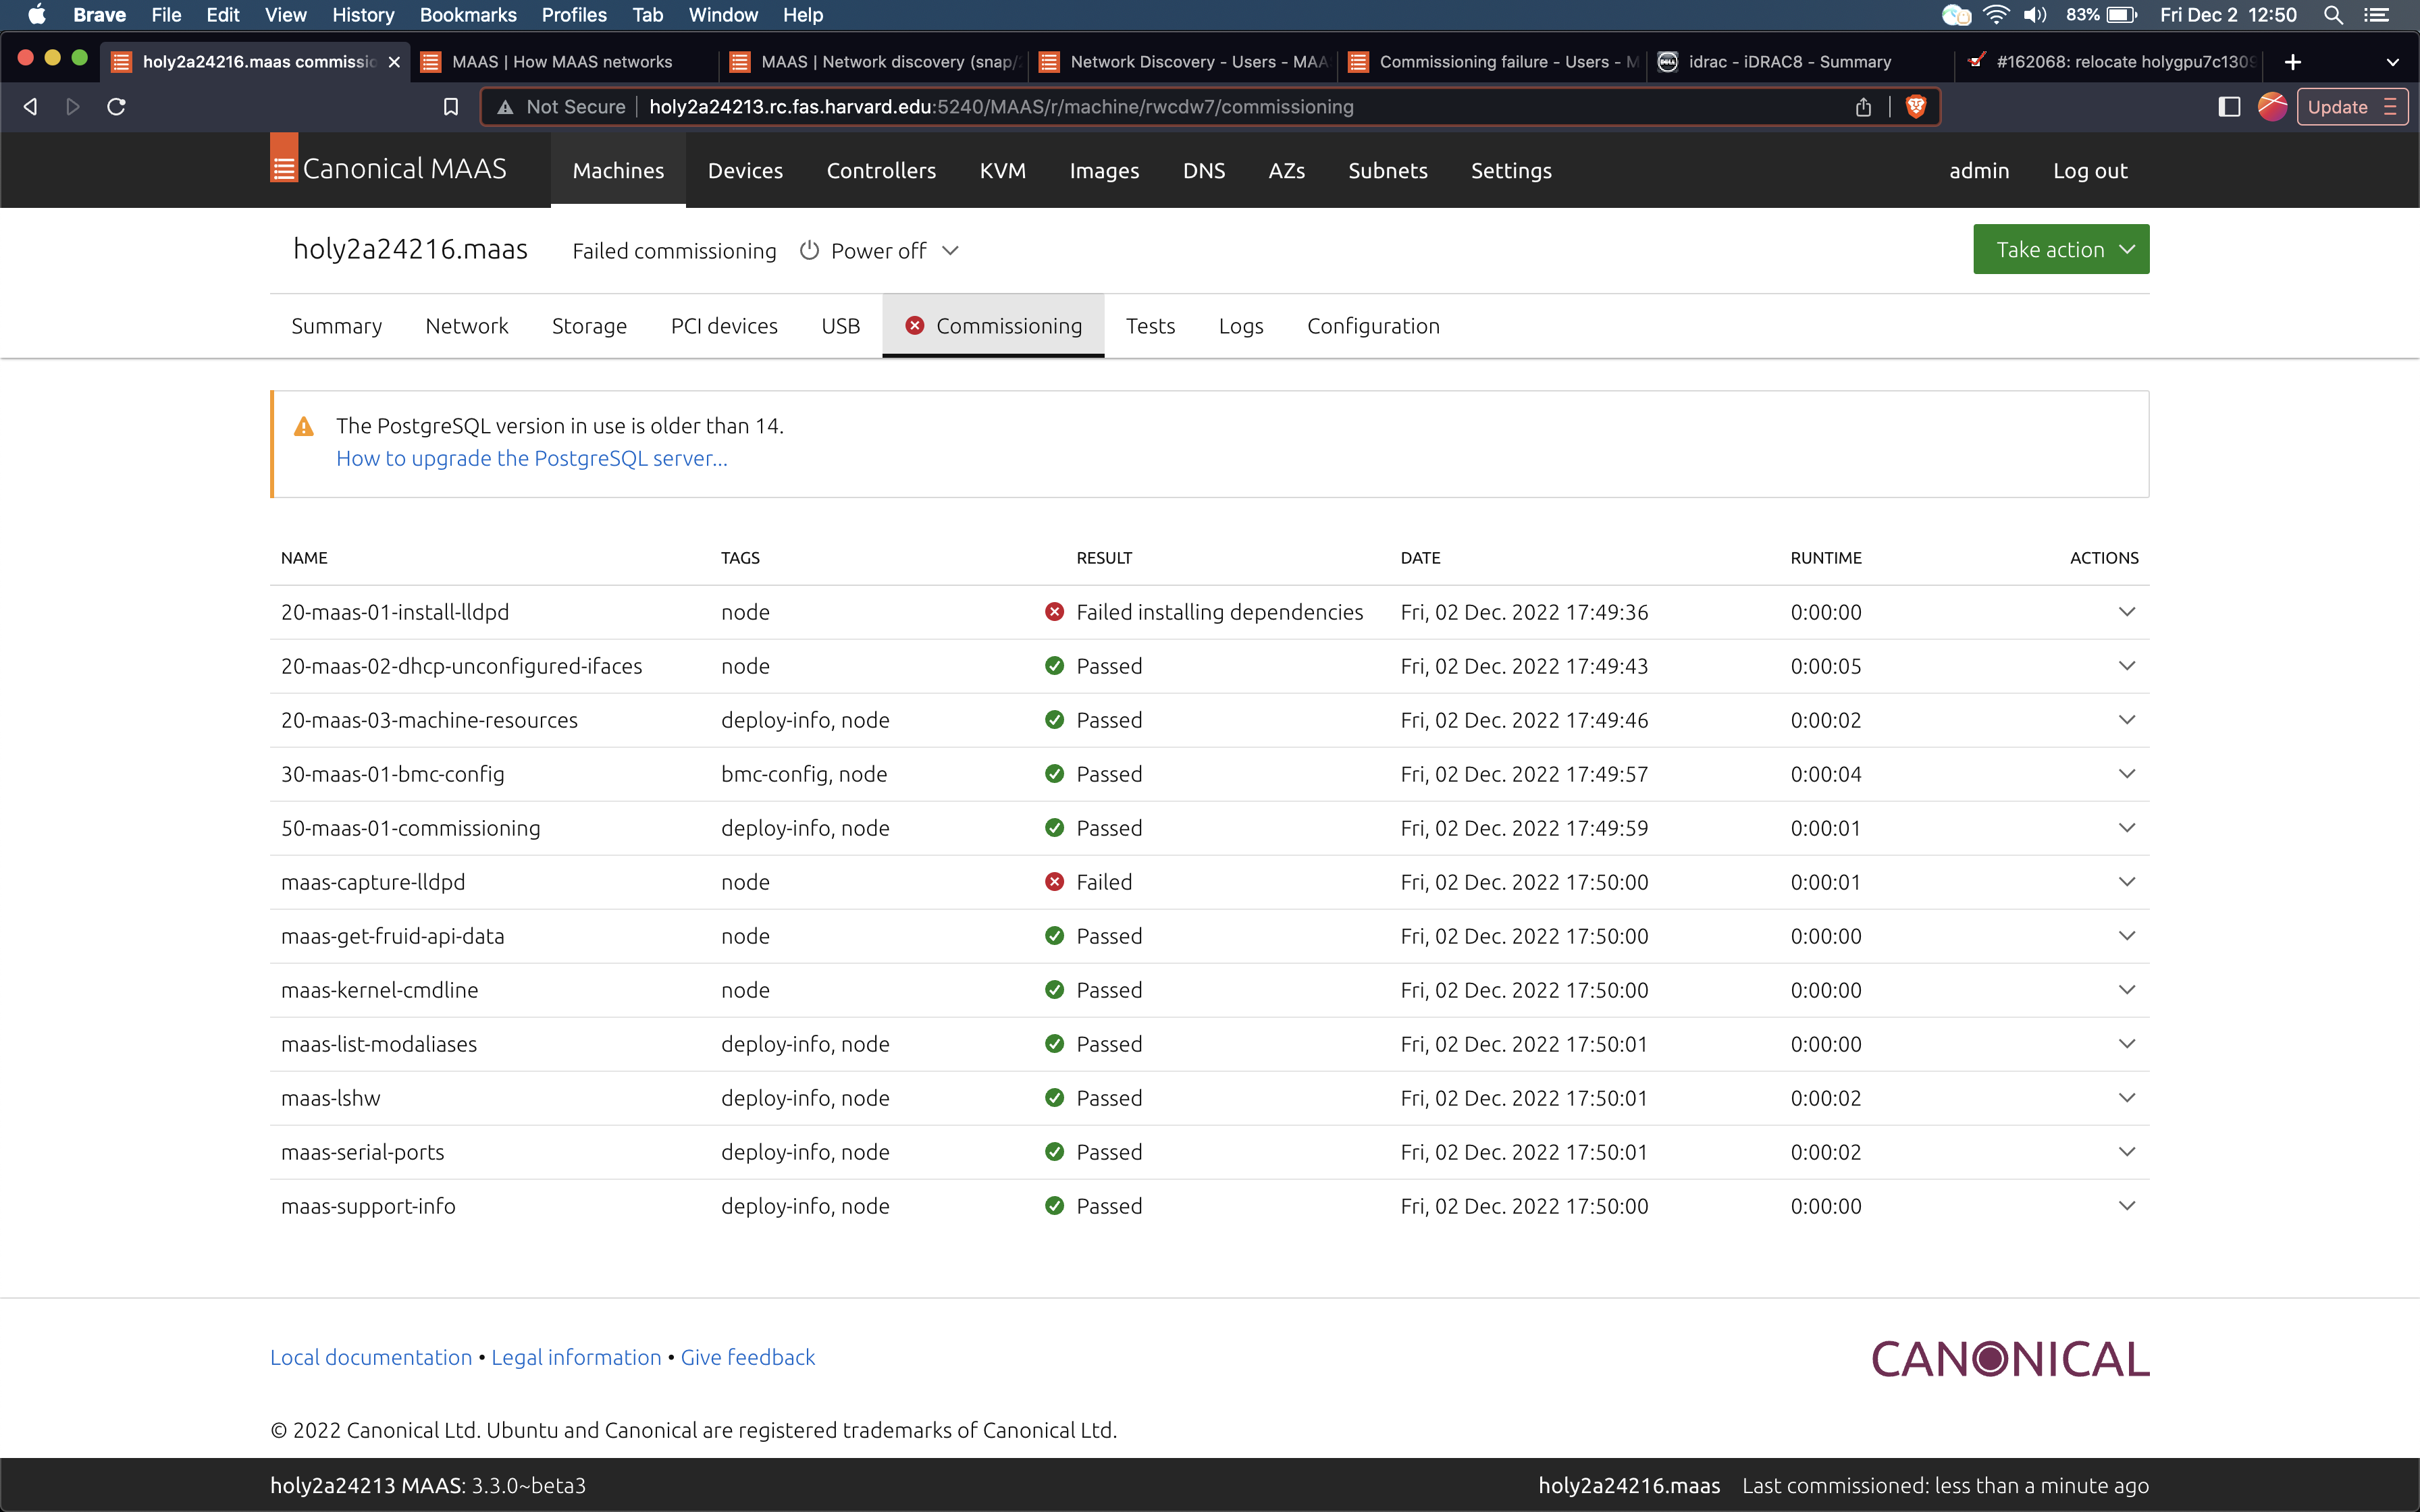Reload the page with refresh icon

(x=116, y=107)
